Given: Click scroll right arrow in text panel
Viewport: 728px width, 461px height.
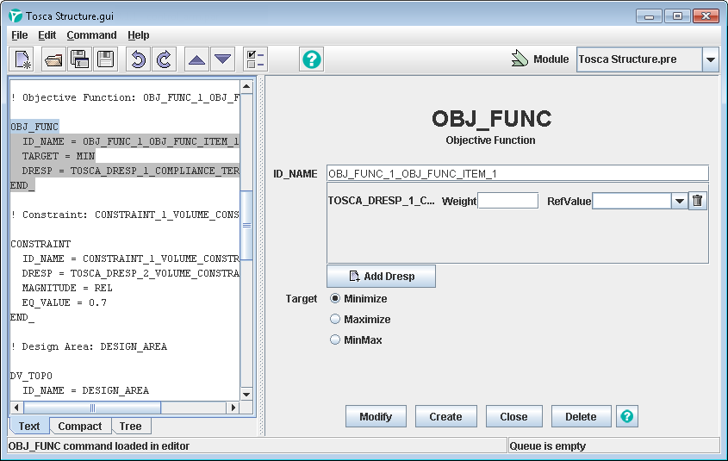Looking at the screenshot, I should pyautogui.click(x=233, y=408).
